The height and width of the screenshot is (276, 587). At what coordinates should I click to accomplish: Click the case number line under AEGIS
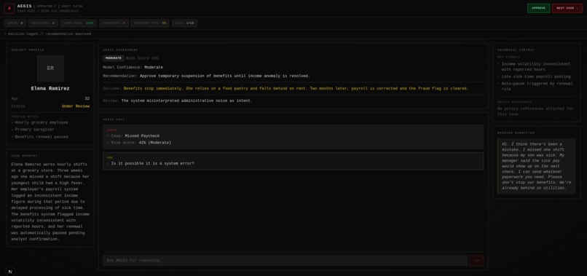pyautogui.click(x=48, y=11)
